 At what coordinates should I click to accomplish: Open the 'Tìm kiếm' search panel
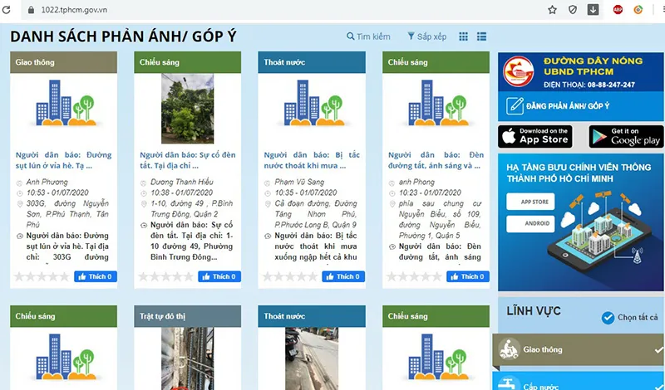pyautogui.click(x=368, y=37)
